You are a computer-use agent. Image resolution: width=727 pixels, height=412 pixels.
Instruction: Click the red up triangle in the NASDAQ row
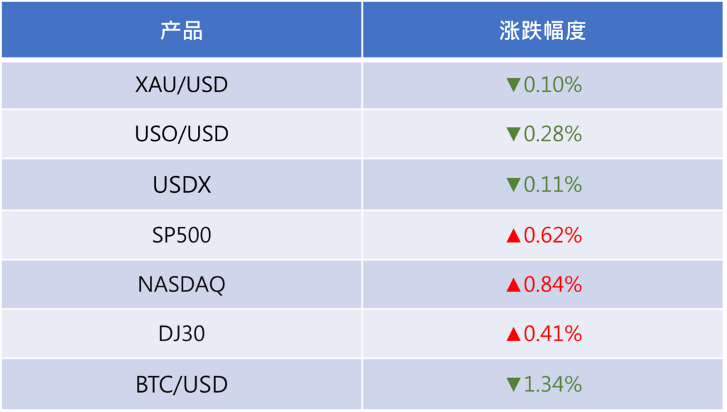pos(514,285)
